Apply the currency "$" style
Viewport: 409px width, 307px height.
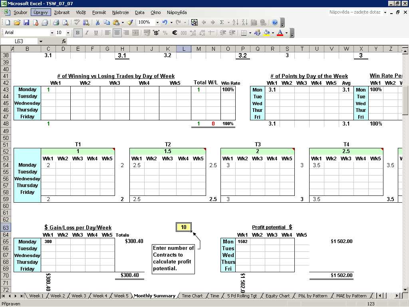pyautogui.click(x=156, y=33)
